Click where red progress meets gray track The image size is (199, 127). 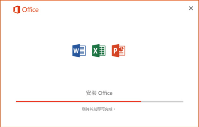pos(141,101)
